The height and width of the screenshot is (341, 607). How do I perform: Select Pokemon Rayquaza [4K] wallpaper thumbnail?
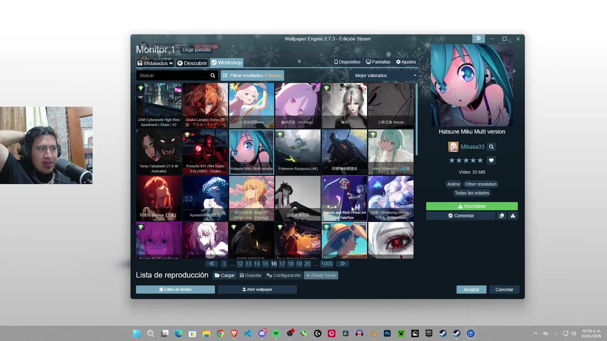[x=298, y=152]
